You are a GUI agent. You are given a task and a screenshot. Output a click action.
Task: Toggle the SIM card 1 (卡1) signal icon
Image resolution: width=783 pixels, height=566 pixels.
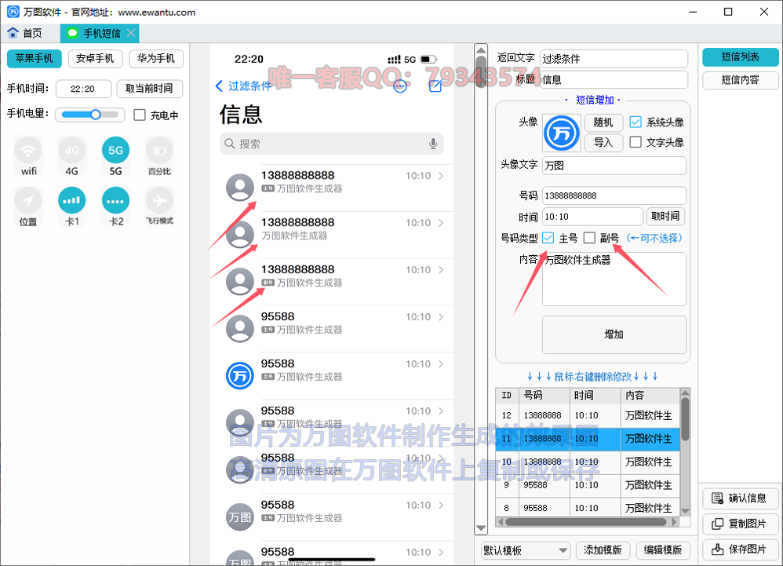[72, 201]
